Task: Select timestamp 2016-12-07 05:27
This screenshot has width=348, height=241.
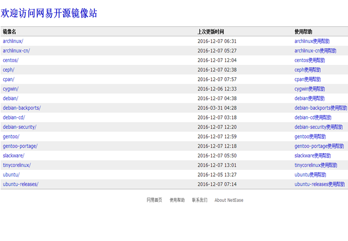Action: pos(217,50)
